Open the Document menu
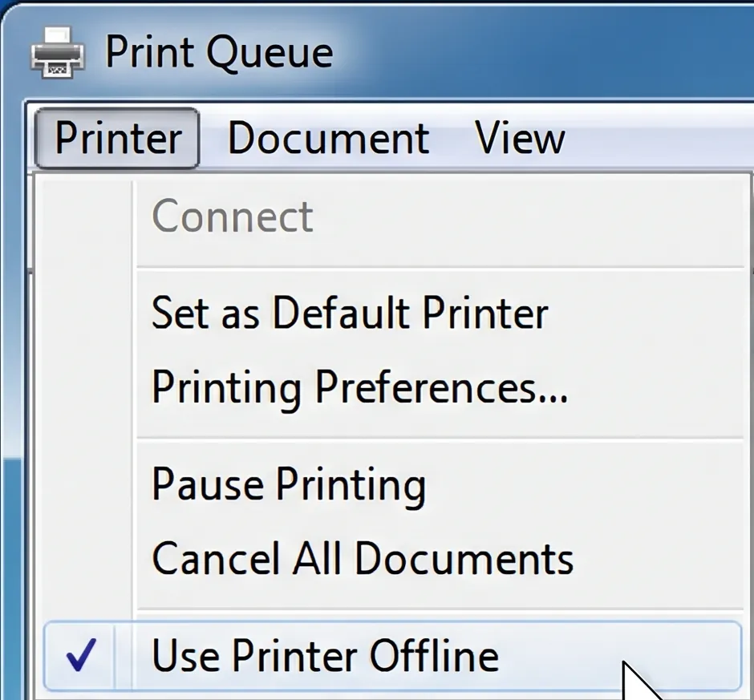Viewport: 754px width, 700px height. pyautogui.click(x=328, y=139)
